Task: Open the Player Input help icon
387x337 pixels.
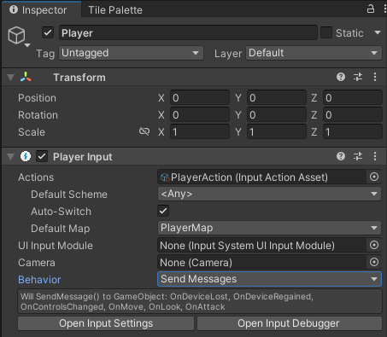Action: pos(341,156)
